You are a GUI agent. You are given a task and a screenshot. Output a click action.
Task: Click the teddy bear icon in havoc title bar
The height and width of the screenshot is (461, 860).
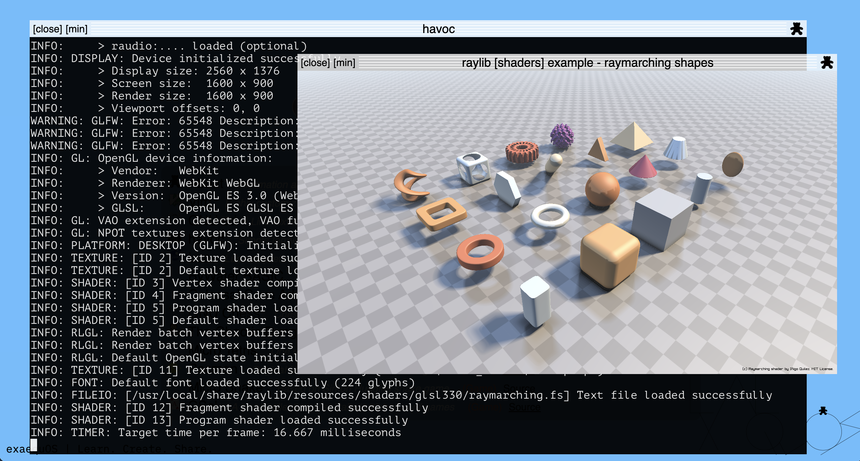[x=797, y=29]
